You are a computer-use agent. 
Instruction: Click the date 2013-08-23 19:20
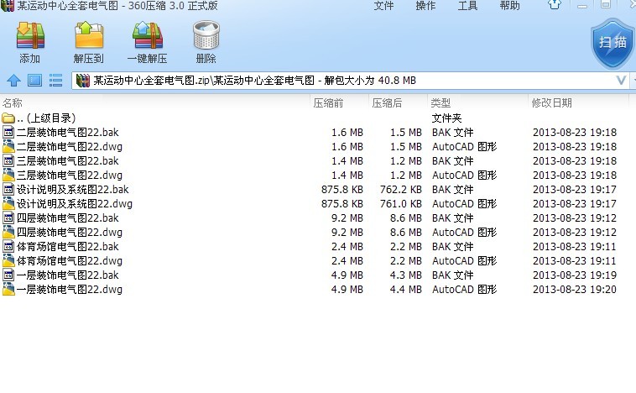click(575, 290)
